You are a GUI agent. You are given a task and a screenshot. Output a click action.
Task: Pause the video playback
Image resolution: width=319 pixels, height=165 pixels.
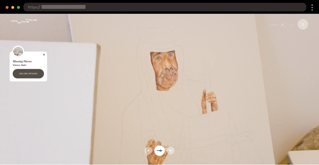coord(148,150)
